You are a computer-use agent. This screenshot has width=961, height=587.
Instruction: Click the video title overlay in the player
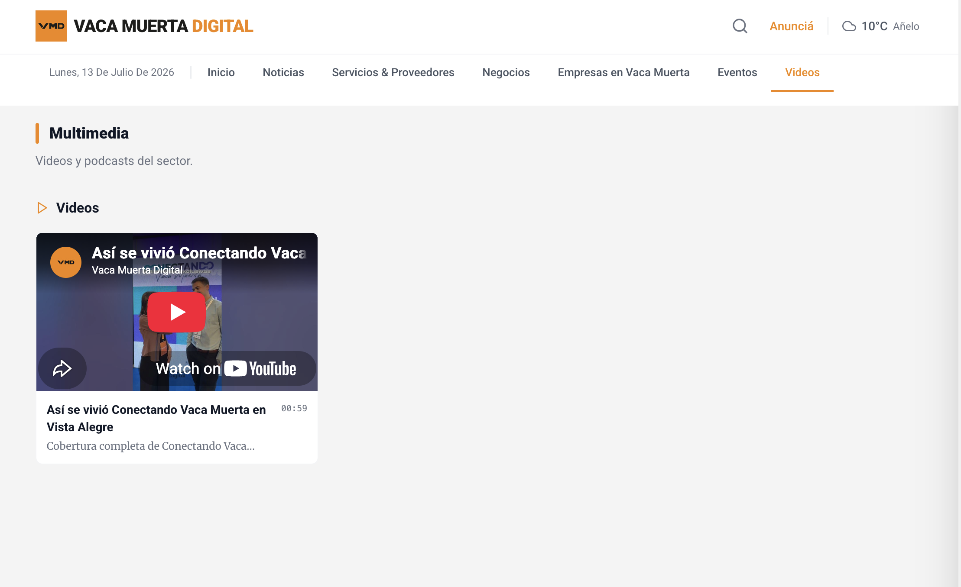coord(199,253)
